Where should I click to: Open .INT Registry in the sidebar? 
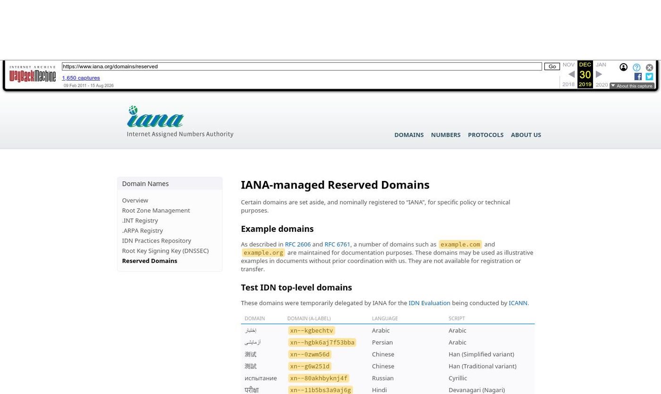pos(140,221)
